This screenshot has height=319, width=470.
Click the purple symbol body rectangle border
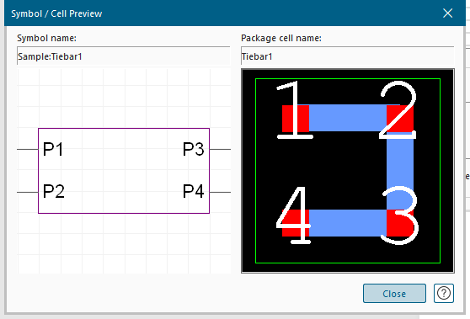[124, 129]
